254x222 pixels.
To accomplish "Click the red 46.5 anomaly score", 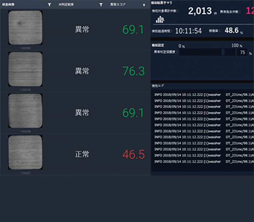I will [x=133, y=155].
